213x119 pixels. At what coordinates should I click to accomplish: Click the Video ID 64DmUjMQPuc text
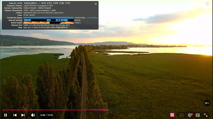(31, 3)
